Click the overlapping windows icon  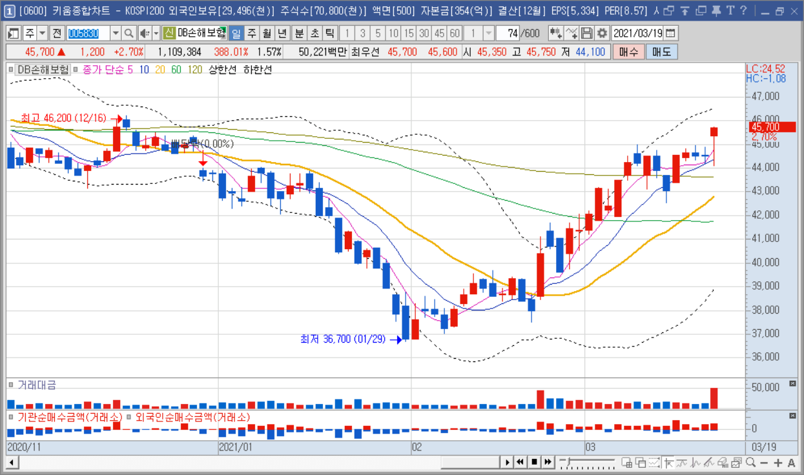point(641,463)
